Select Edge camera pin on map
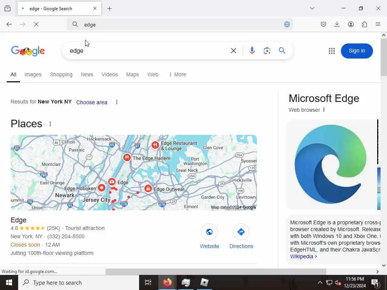 [112, 182]
